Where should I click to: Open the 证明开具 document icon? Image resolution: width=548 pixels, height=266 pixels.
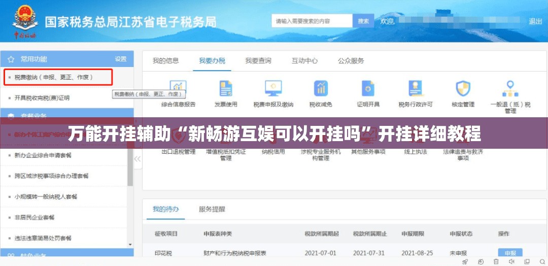[368, 88]
